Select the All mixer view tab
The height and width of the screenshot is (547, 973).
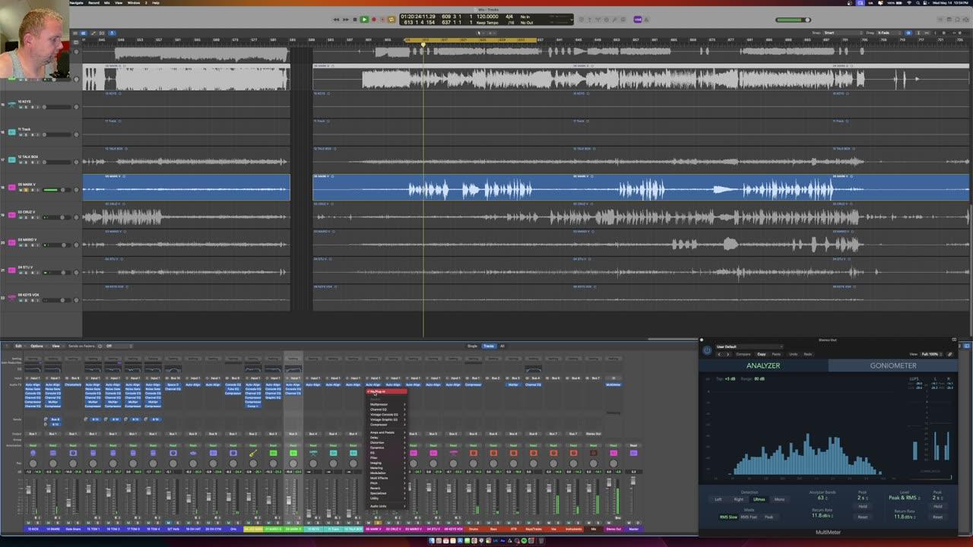pyautogui.click(x=502, y=346)
